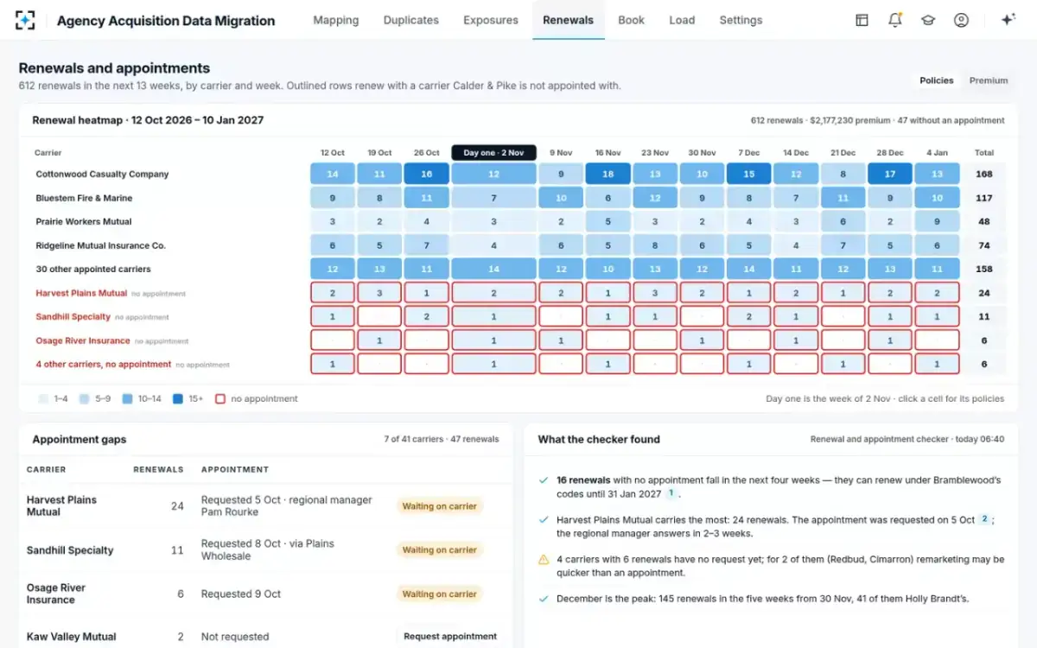Switch heatmap view to Premium

[989, 80]
